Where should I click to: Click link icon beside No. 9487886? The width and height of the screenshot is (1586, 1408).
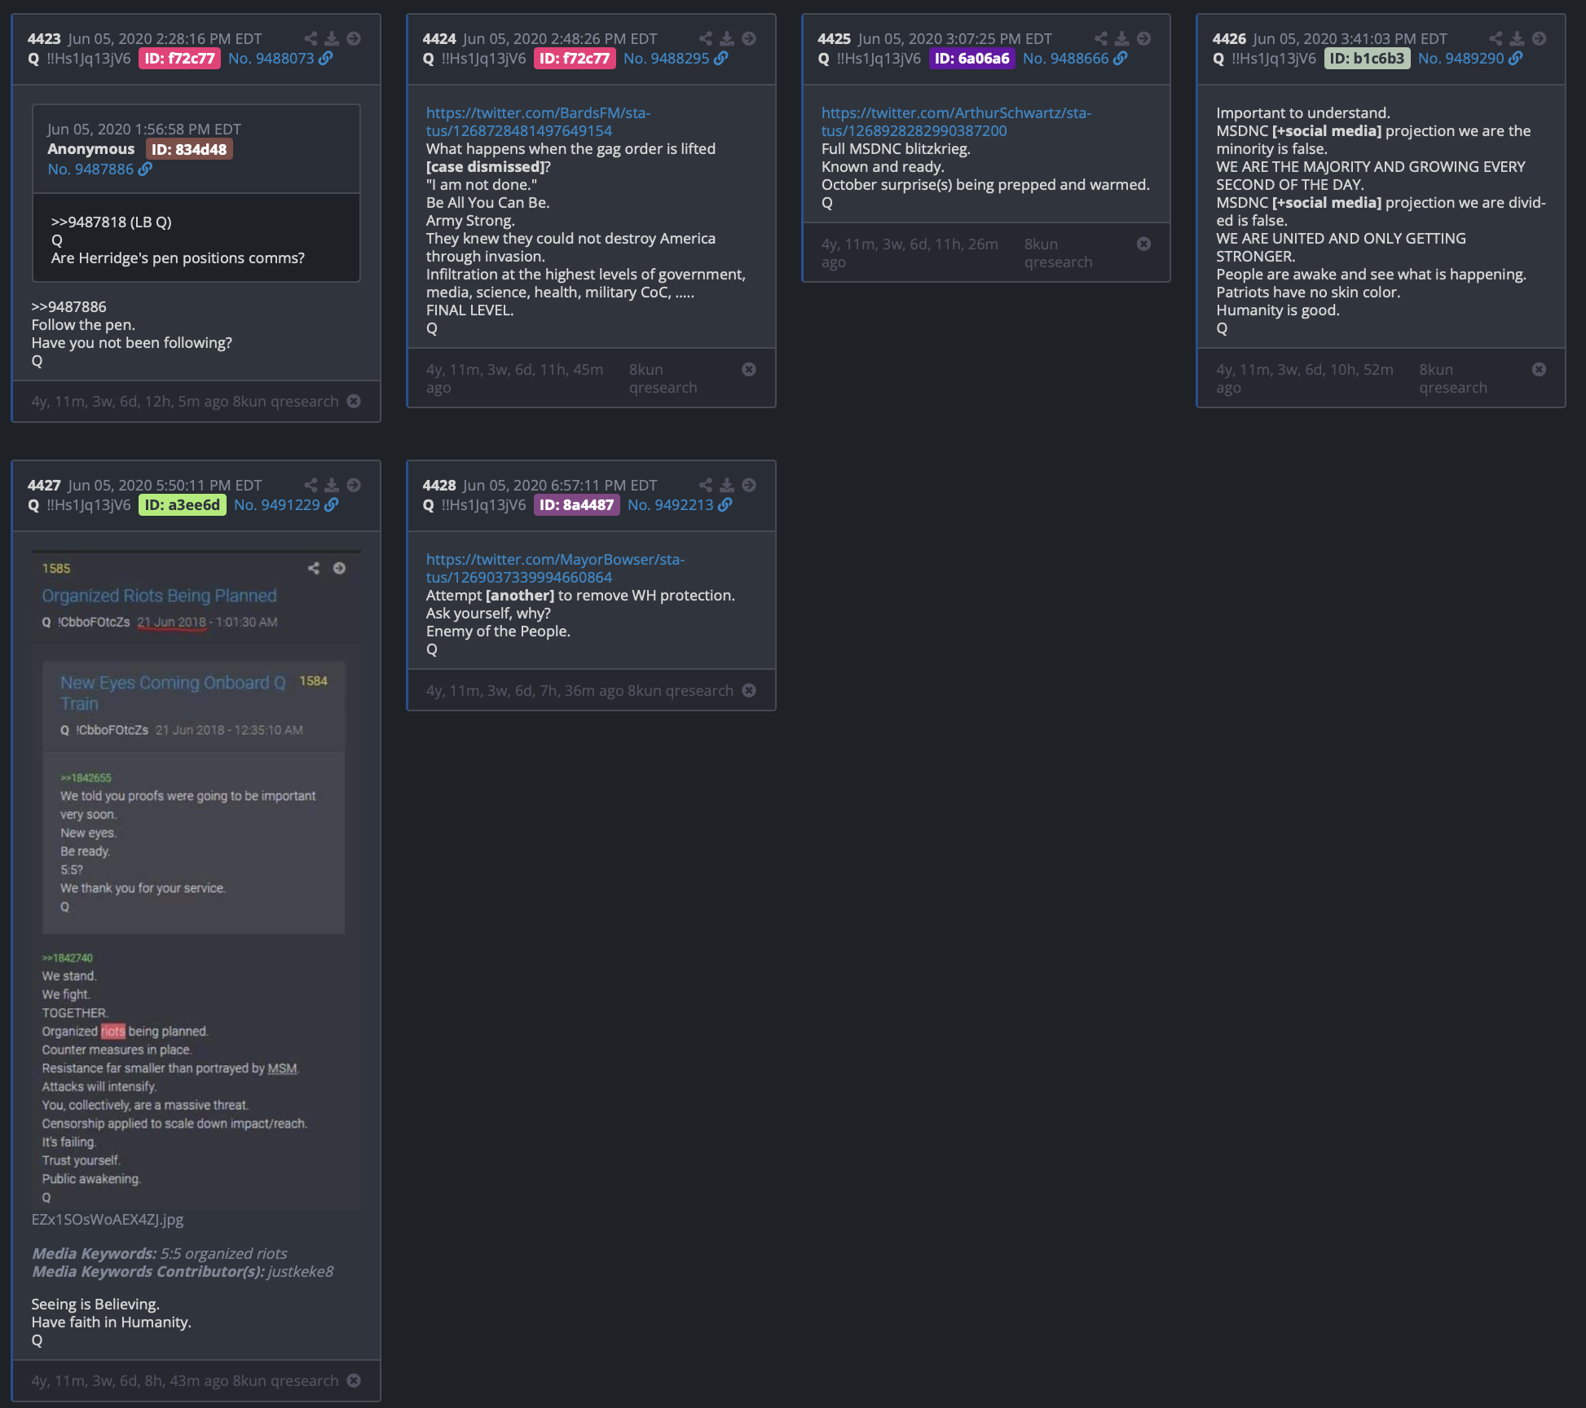[x=145, y=169]
